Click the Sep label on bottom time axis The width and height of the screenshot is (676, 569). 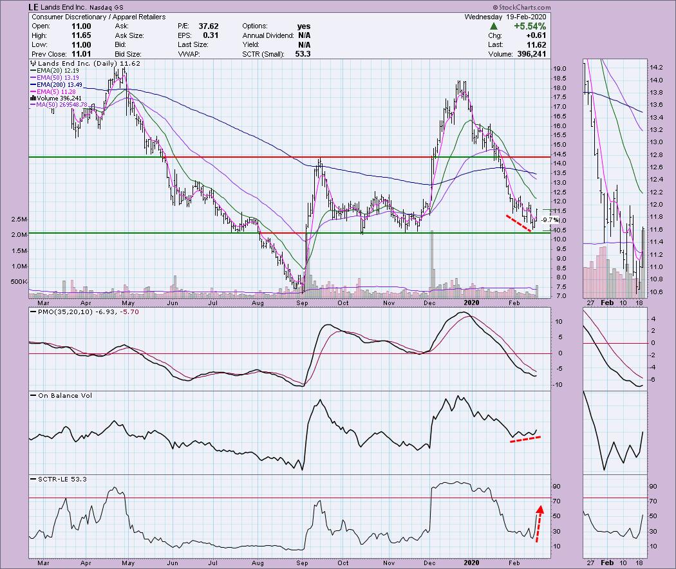(x=302, y=563)
